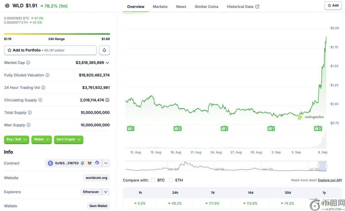Click the news marker showing 5
This screenshot has width=345, height=211.
[x=318, y=128]
